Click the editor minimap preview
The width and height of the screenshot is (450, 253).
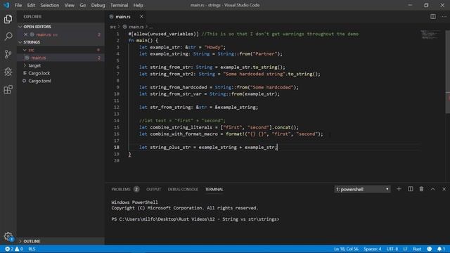pyautogui.click(x=430, y=34)
